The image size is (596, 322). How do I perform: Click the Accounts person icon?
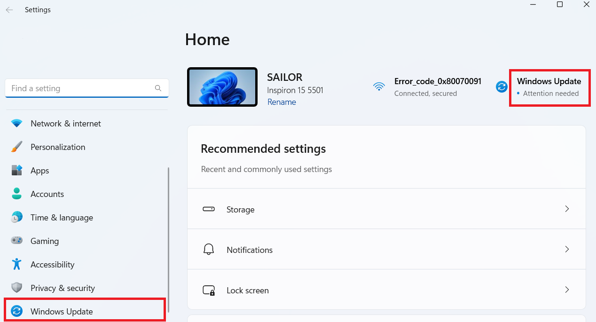tap(17, 194)
